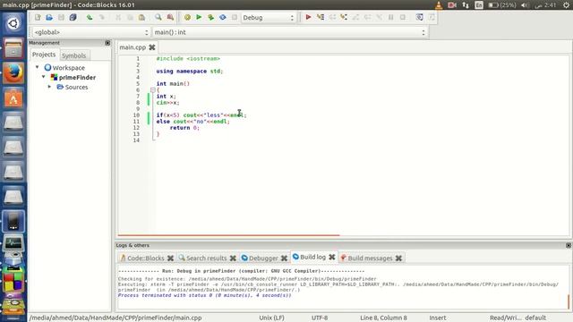Switch to the Symbols tab

(73, 55)
